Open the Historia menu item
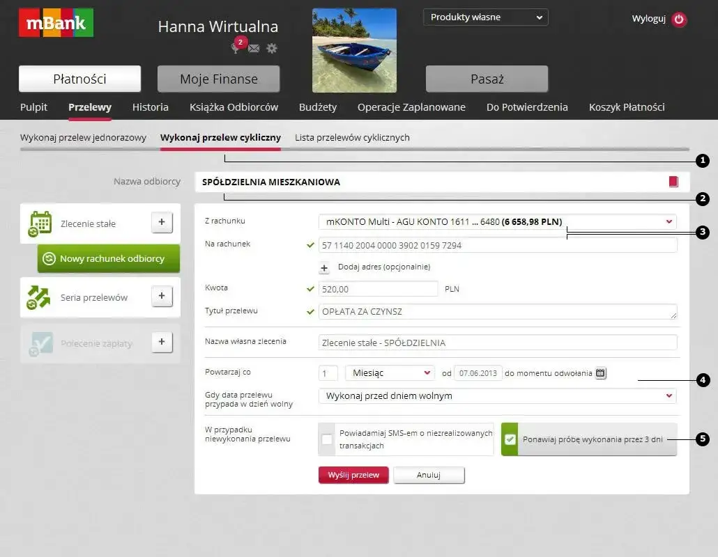Viewport: 718px width, 557px height. [x=150, y=107]
